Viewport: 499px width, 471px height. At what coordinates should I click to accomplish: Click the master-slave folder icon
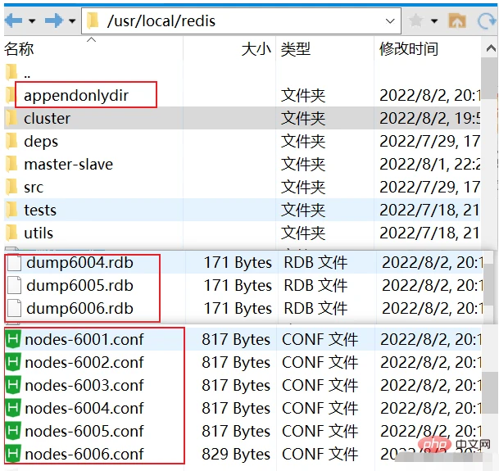coord(11,164)
